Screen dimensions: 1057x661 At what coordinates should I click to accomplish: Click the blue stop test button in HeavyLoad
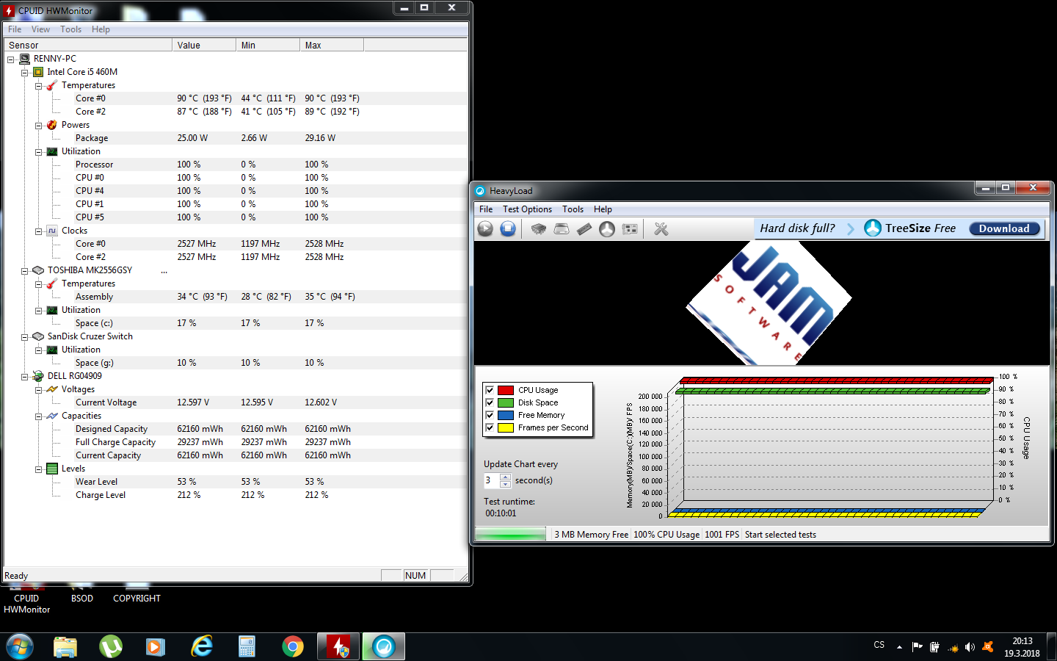pyautogui.click(x=508, y=229)
